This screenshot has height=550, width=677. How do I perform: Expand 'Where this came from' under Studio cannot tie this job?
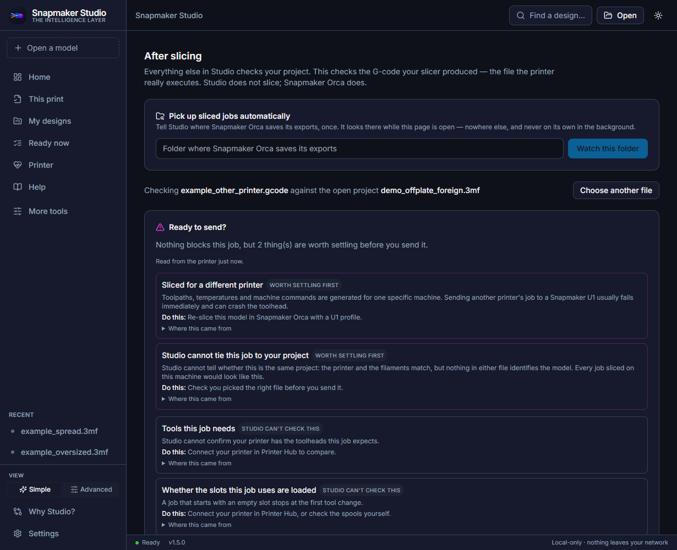pyautogui.click(x=196, y=399)
